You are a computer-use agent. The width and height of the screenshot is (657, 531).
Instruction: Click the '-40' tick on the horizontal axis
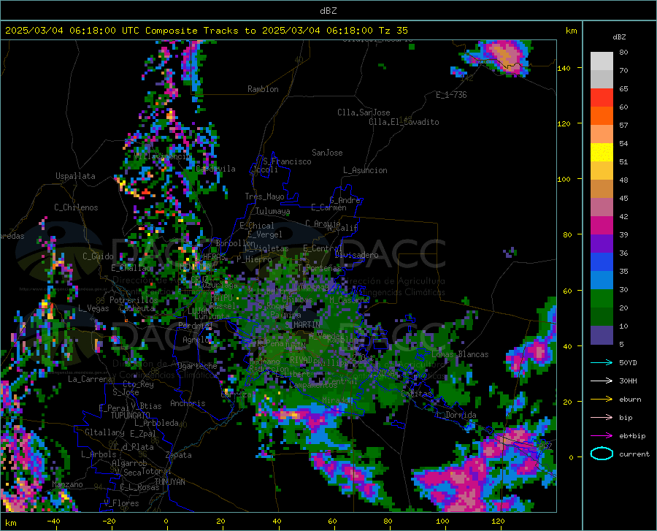(53, 521)
